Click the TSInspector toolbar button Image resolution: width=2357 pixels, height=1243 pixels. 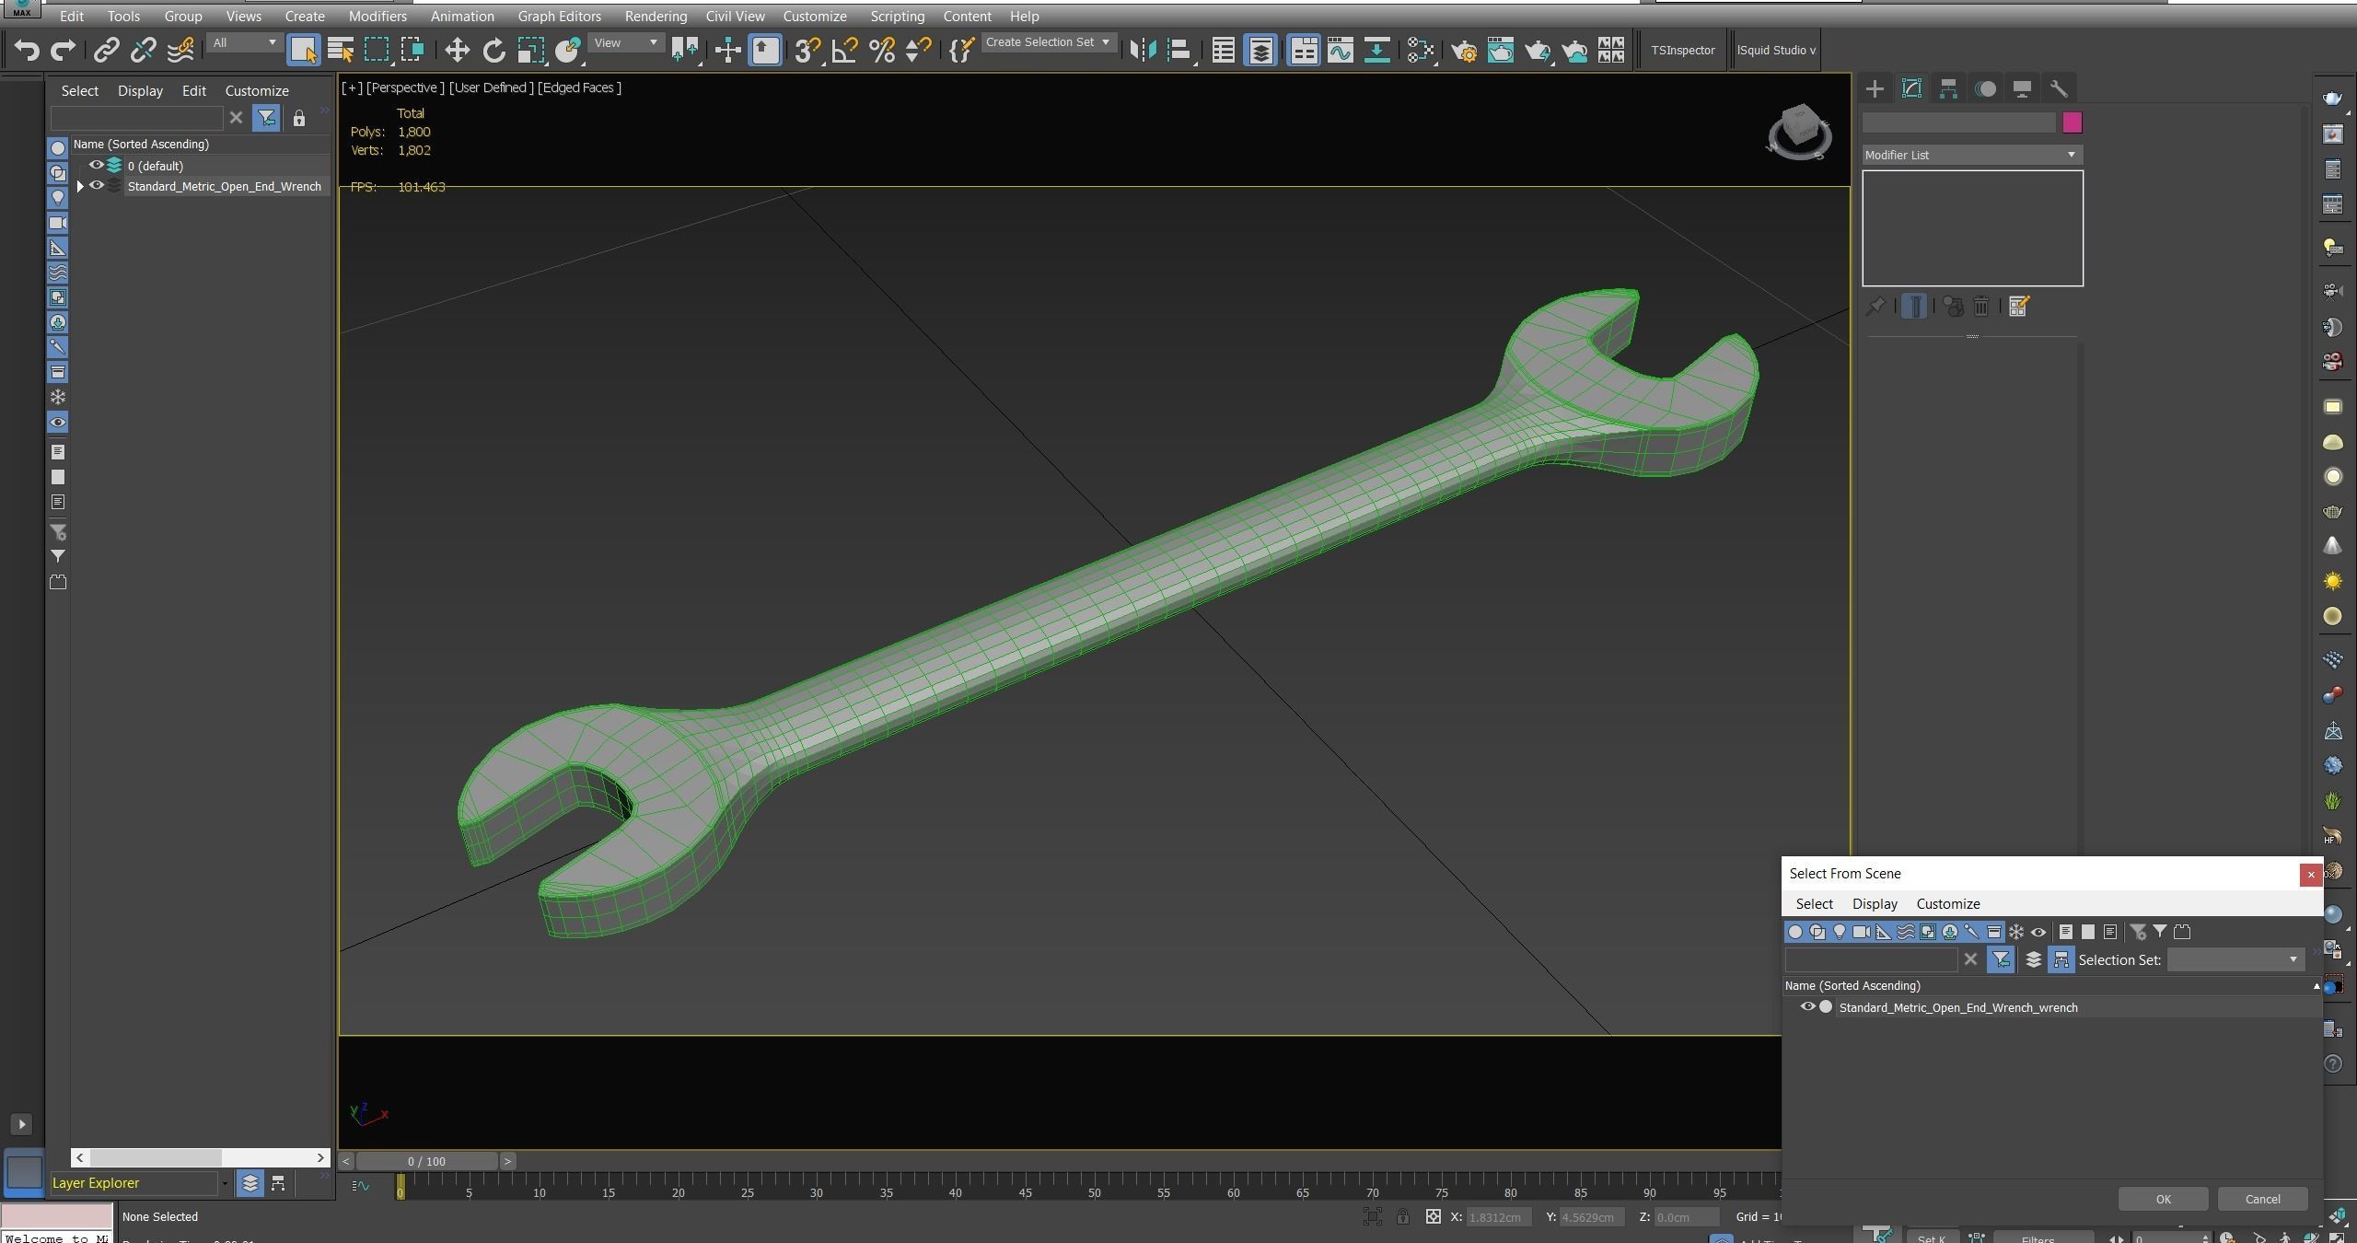(x=1682, y=50)
